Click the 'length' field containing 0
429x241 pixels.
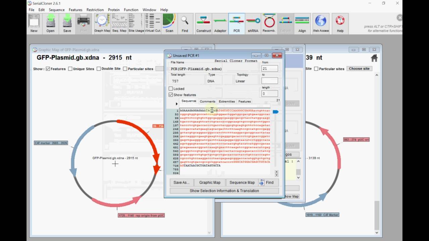[x=270, y=94]
